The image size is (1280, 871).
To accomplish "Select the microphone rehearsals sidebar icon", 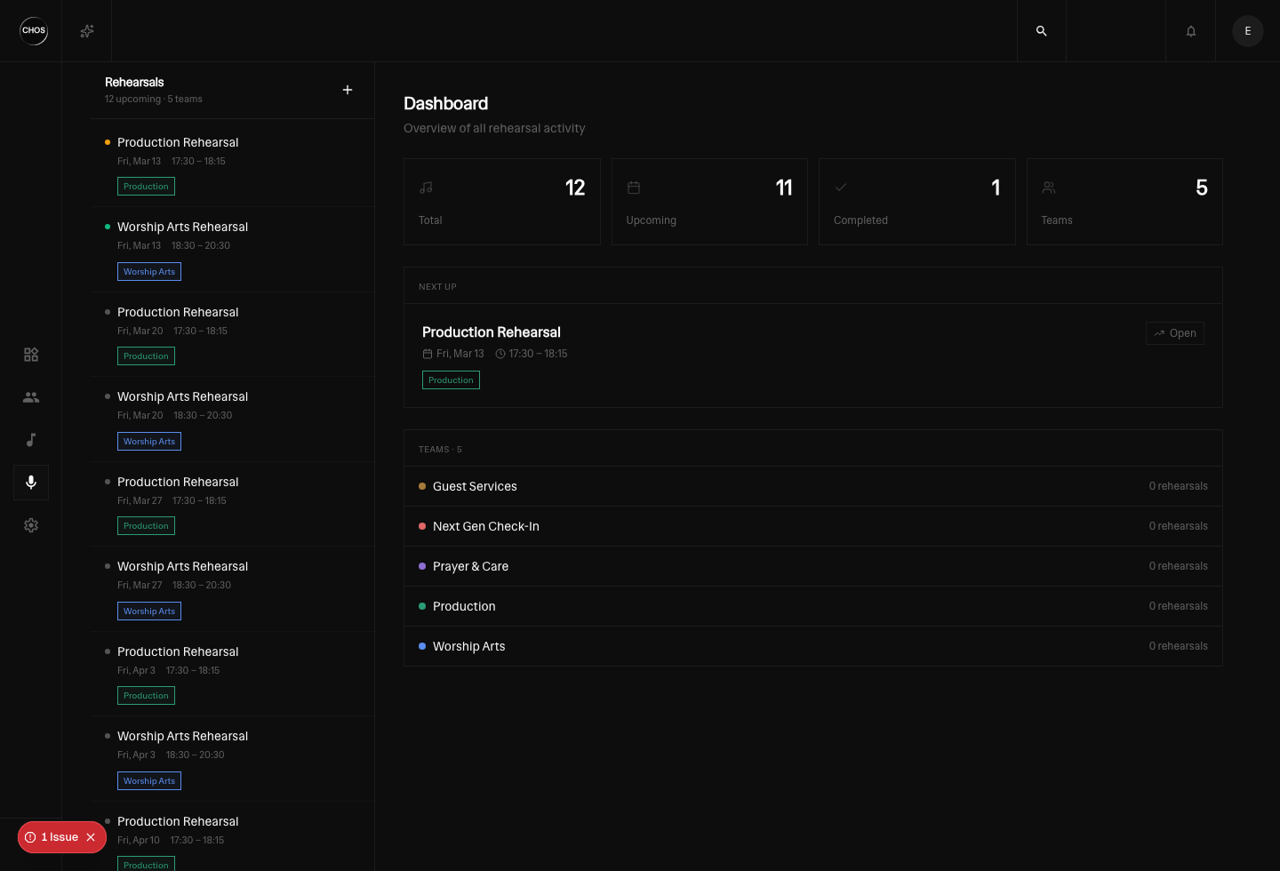I will click(31, 483).
